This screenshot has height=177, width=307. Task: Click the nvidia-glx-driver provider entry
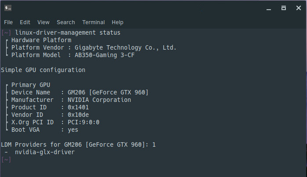coord(45,152)
